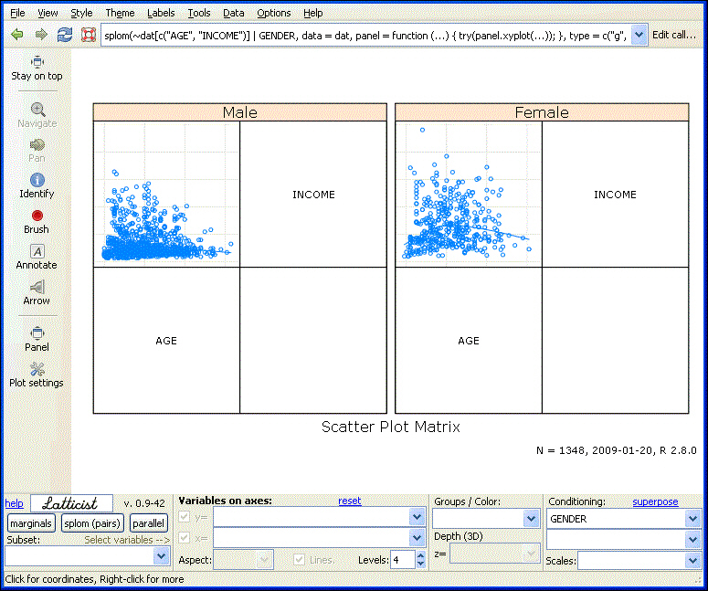Expand the plot call history dropdown
Screen dimensions: 708x591
(639, 35)
